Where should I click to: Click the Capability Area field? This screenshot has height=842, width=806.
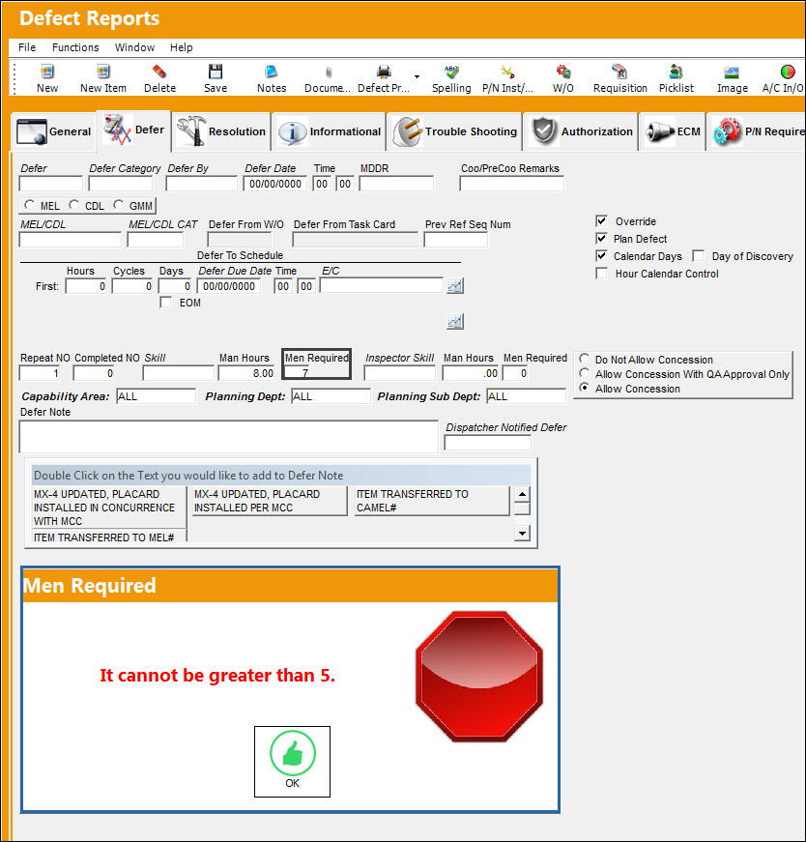coord(156,396)
